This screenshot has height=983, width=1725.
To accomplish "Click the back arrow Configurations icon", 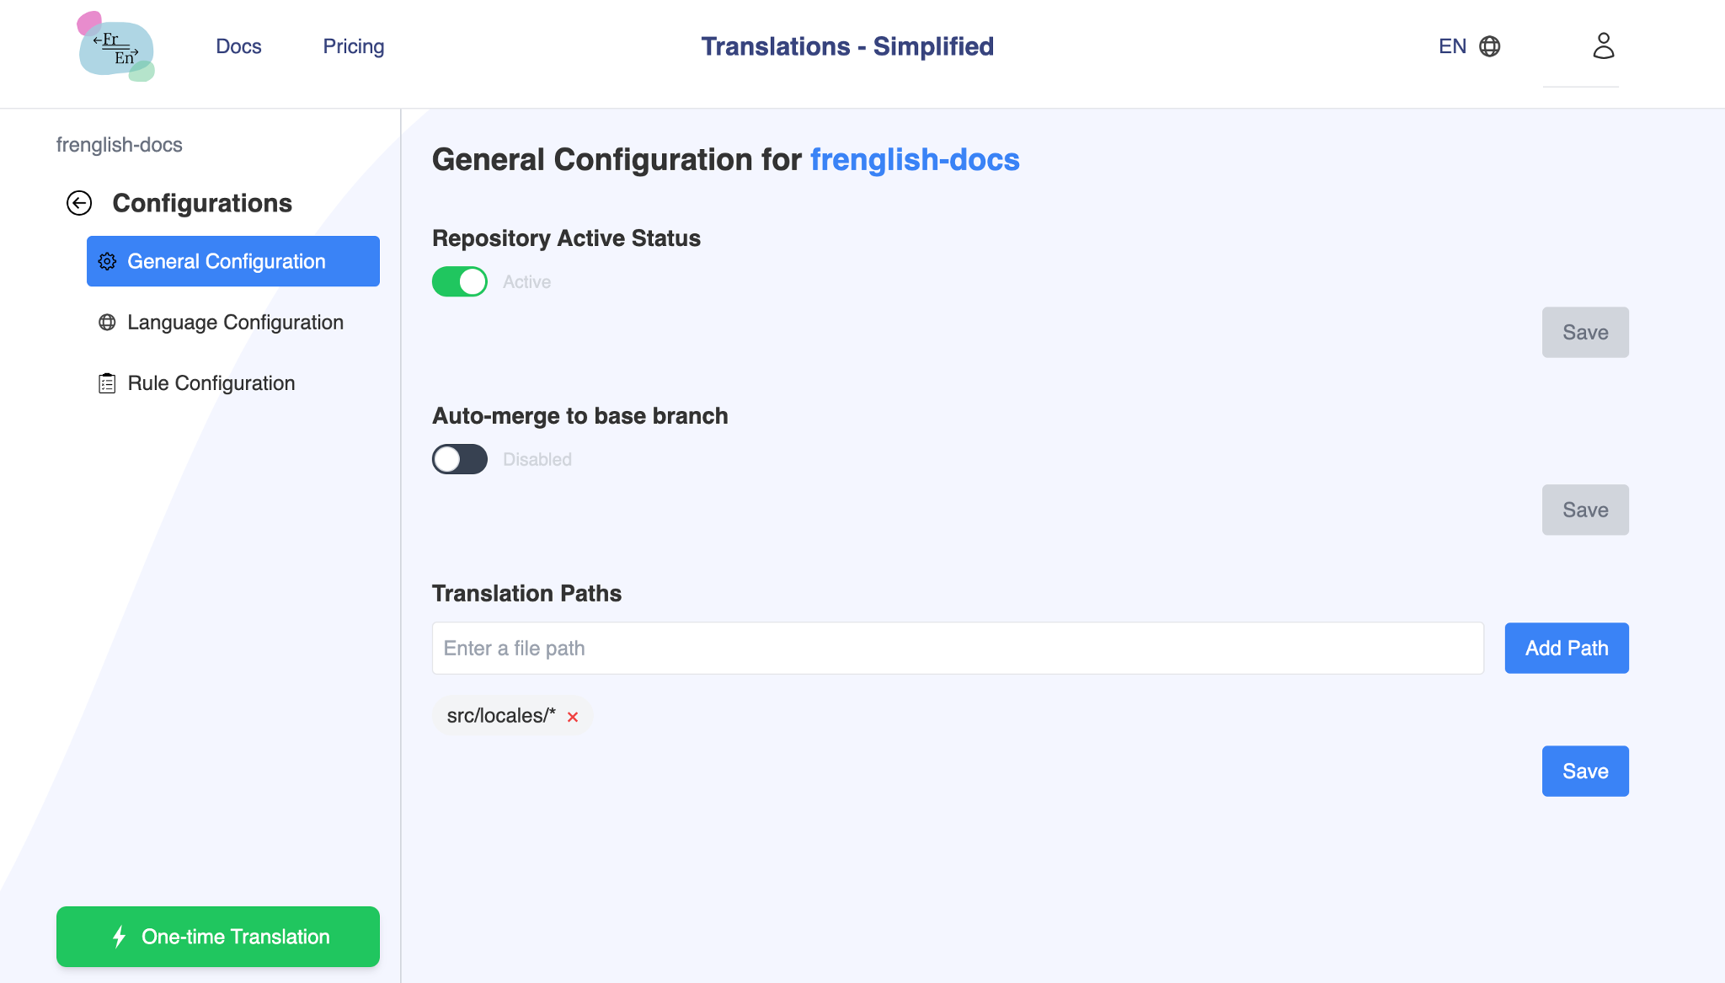I will coord(79,201).
